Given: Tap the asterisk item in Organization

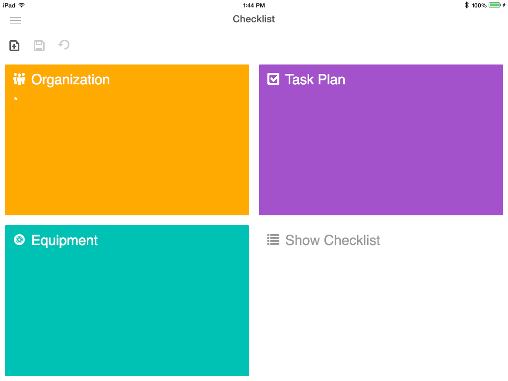Looking at the screenshot, I should pos(16,100).
